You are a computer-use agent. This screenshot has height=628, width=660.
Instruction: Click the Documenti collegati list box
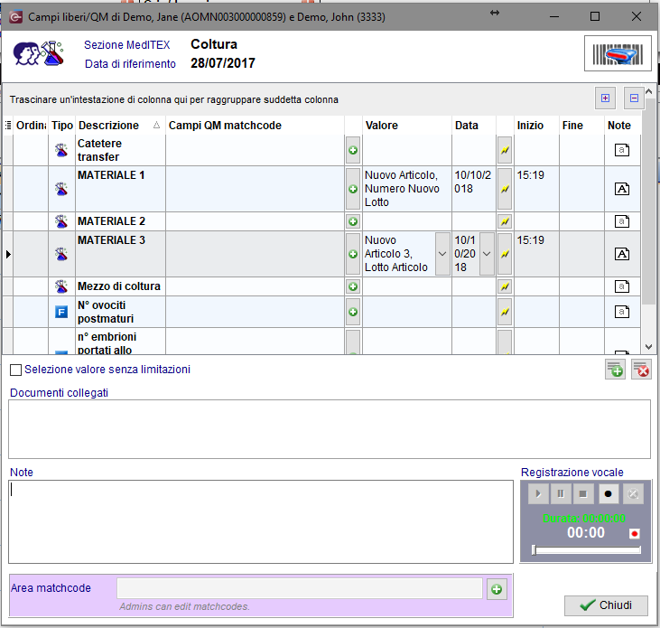330,429
